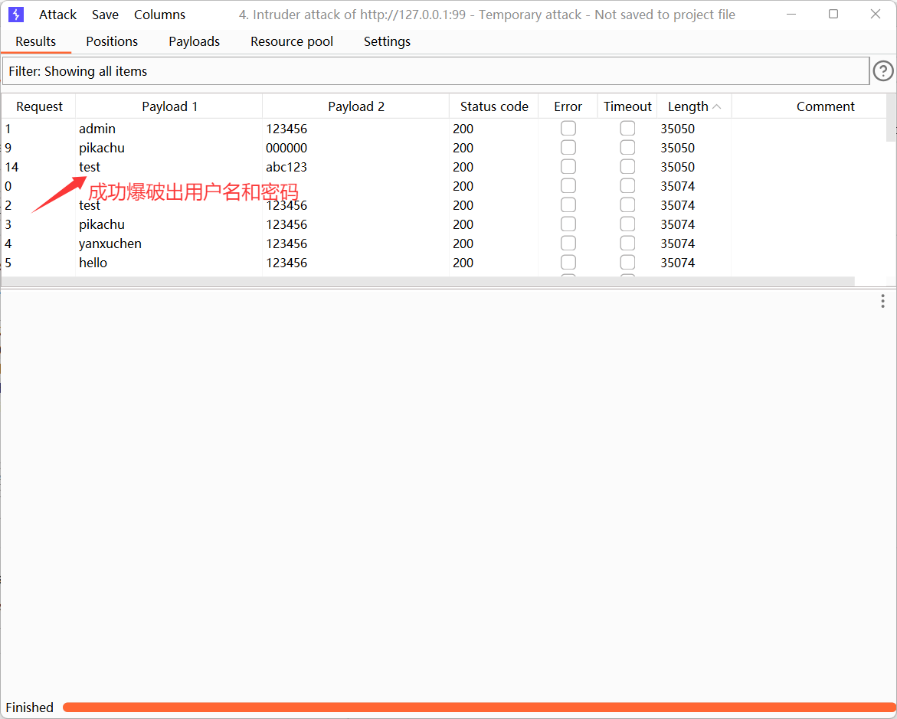The width and height of the screenshot is (897, 719).
Task: Switch to the Payloads tab
Action: coord(194,41)
